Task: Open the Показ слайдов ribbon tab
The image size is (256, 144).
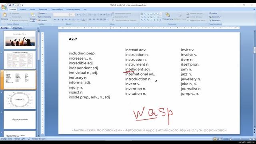Action: pos(57,9)
